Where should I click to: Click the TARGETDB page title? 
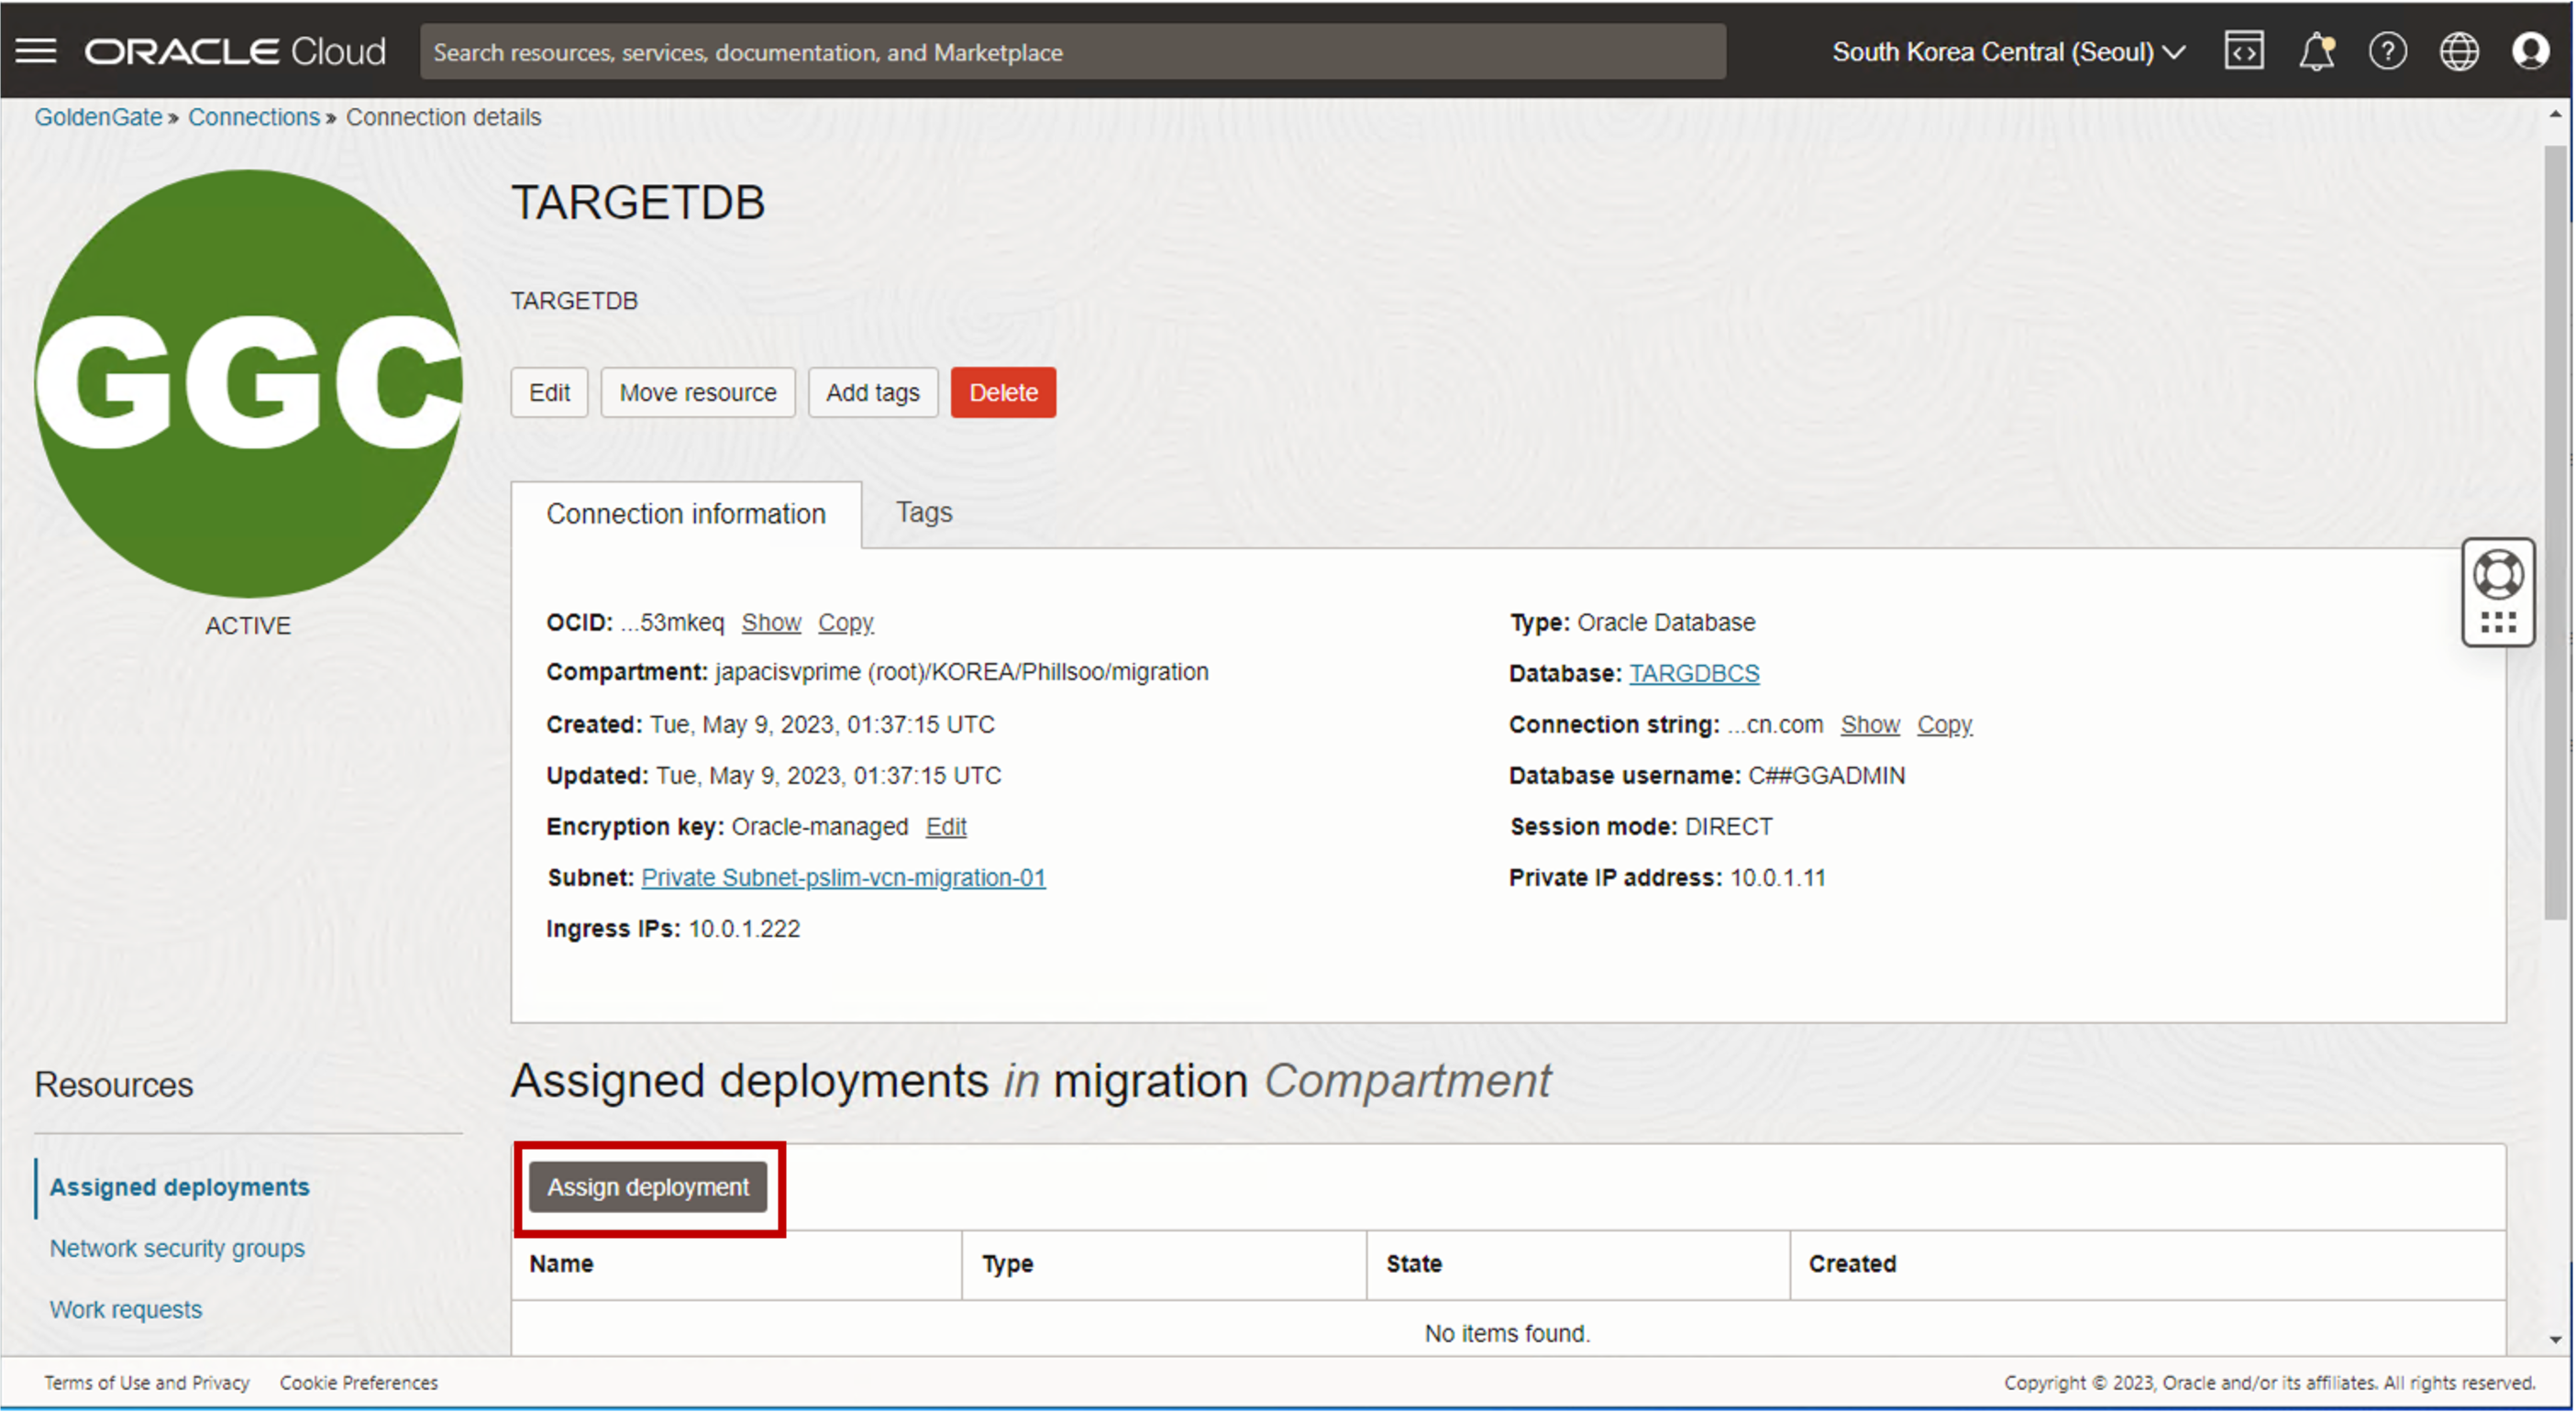pos(638,203)
